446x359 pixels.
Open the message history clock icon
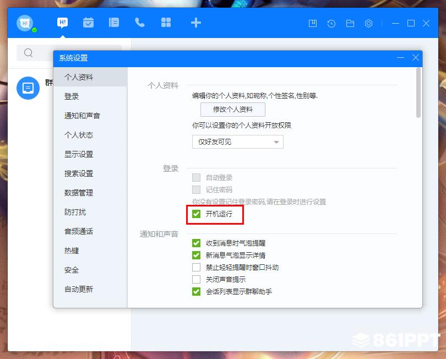(331, 24)
